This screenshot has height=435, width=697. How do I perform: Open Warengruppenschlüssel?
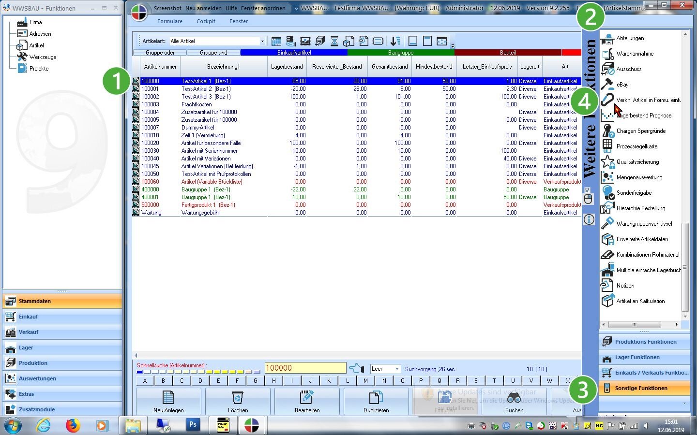(644, 224)
